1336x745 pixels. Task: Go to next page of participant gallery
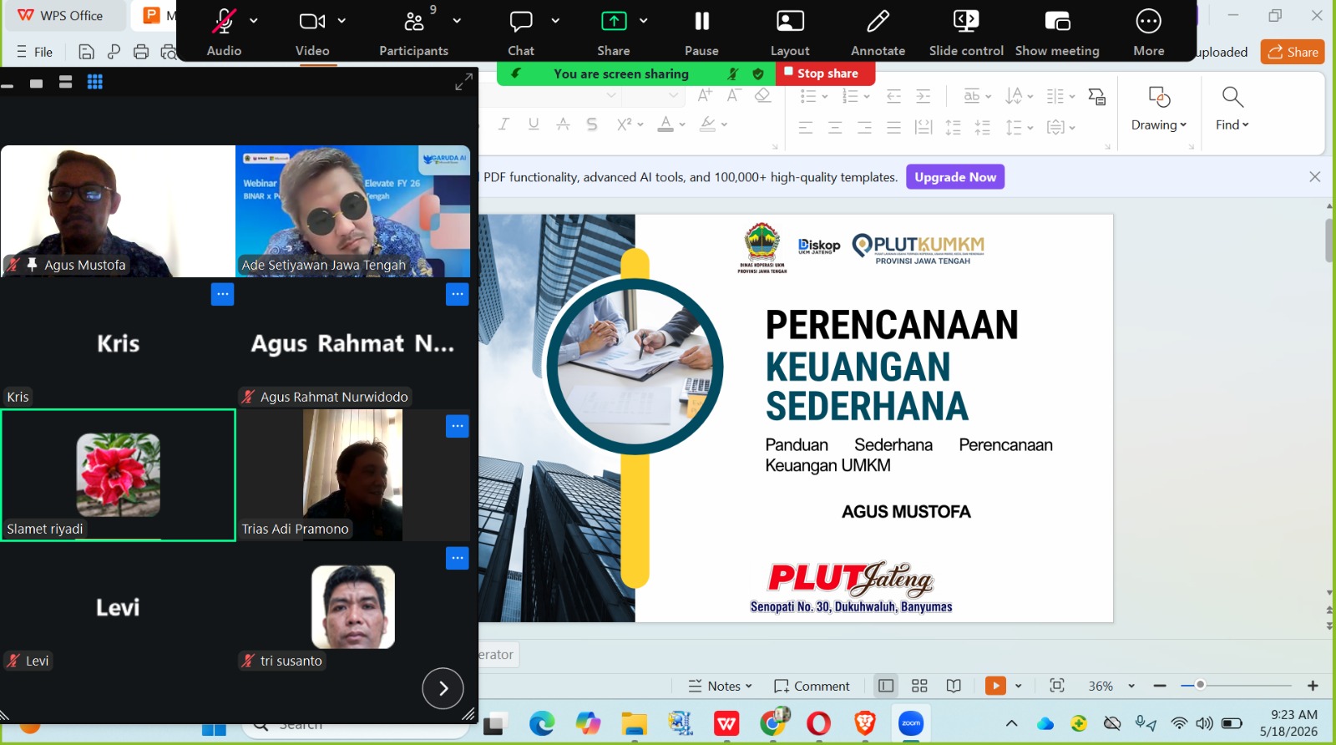pos(443,688)
